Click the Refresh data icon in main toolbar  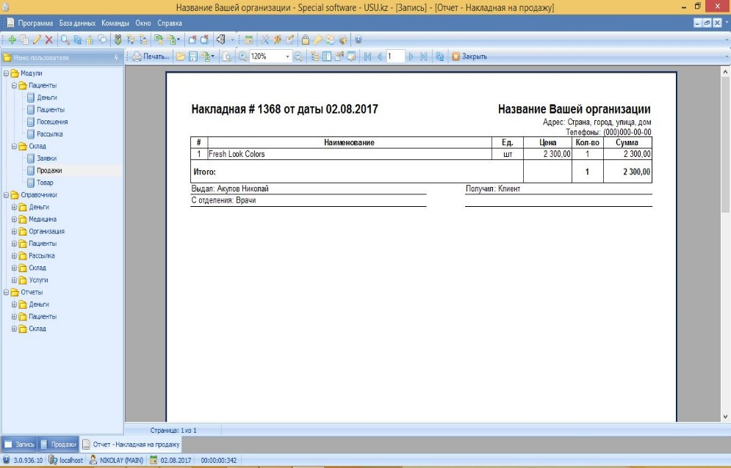(x=77, y=40)
